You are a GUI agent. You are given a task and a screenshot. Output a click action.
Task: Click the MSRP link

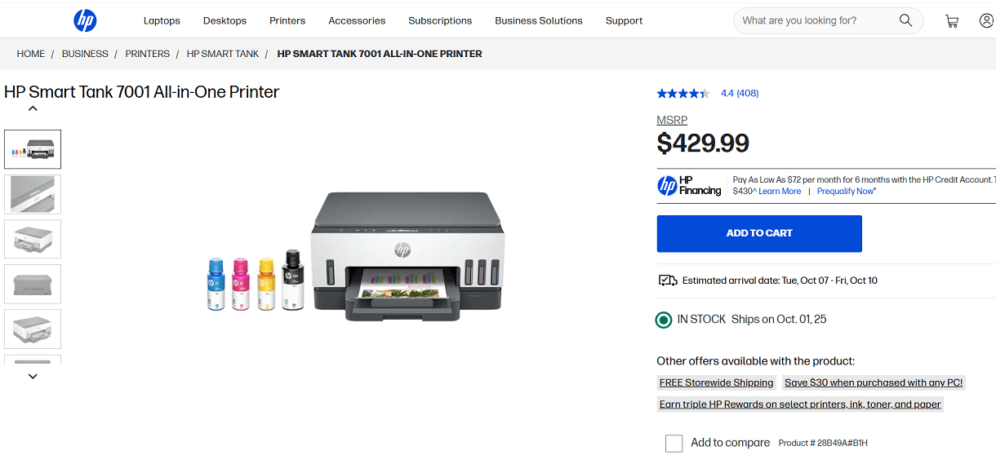(672, 121)
